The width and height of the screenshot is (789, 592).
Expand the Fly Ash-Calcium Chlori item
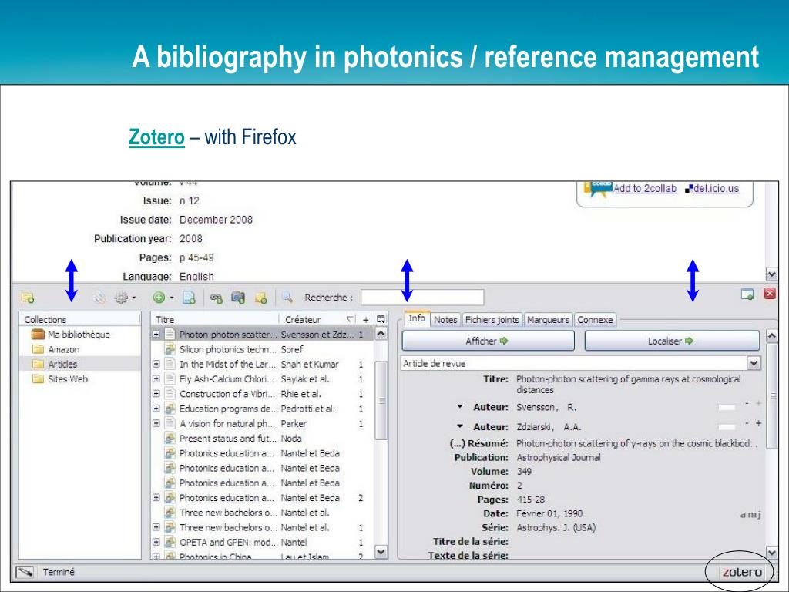click(156, 378)
